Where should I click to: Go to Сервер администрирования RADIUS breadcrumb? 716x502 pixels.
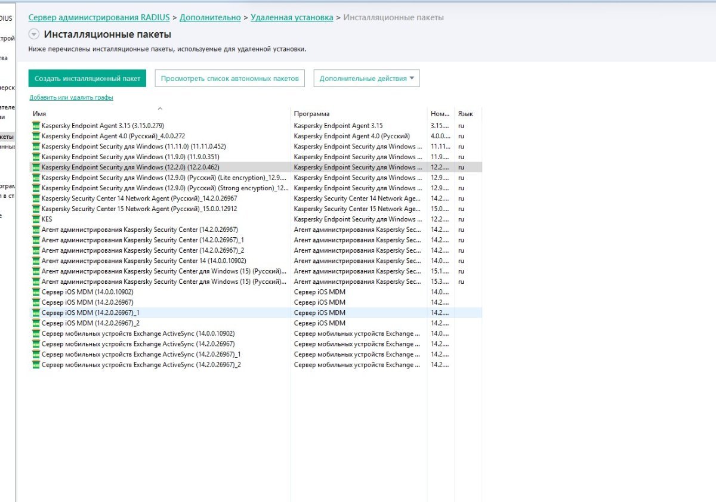coord(99,18)
